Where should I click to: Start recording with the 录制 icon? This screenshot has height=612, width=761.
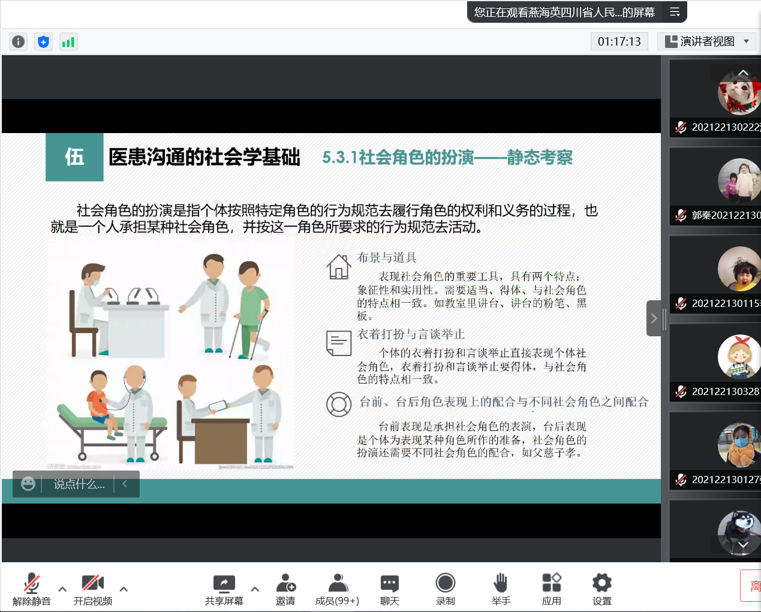tap(445, 588)
